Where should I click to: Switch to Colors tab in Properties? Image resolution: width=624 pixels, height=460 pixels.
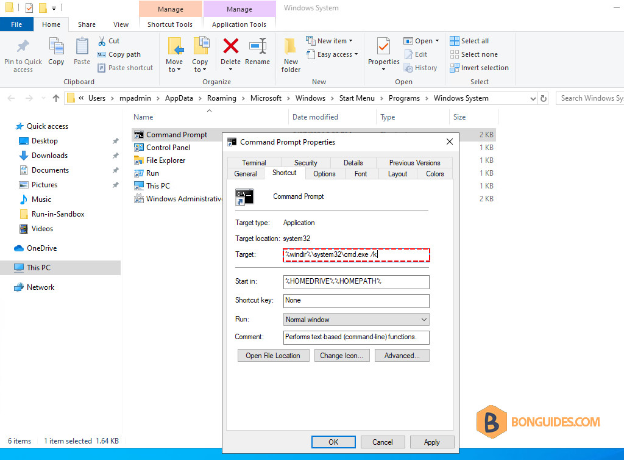point(434,174)
